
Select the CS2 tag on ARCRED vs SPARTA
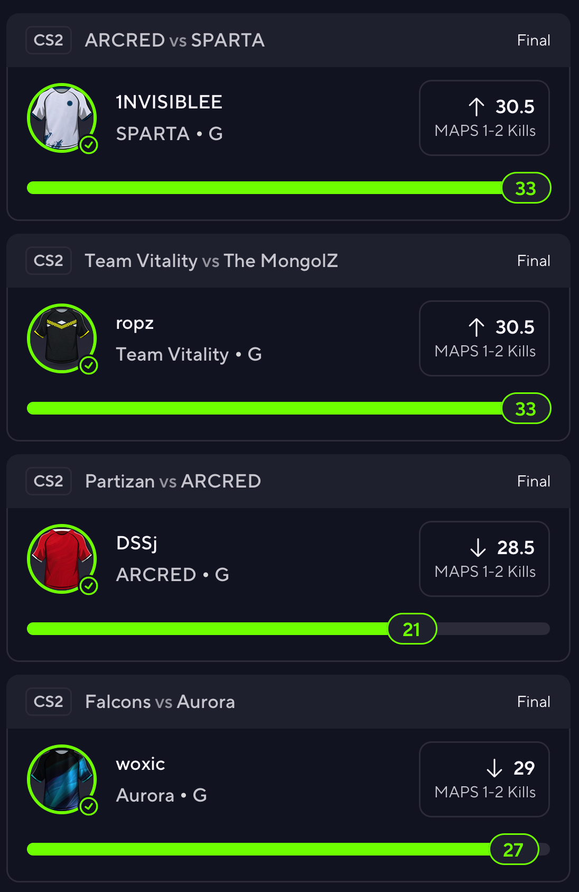coord(48,40)
